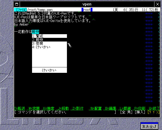The width and height of the screenshot is (162, 130).
Task: Click the 11( 72)桁 column indicator
Action: (150, 10)
